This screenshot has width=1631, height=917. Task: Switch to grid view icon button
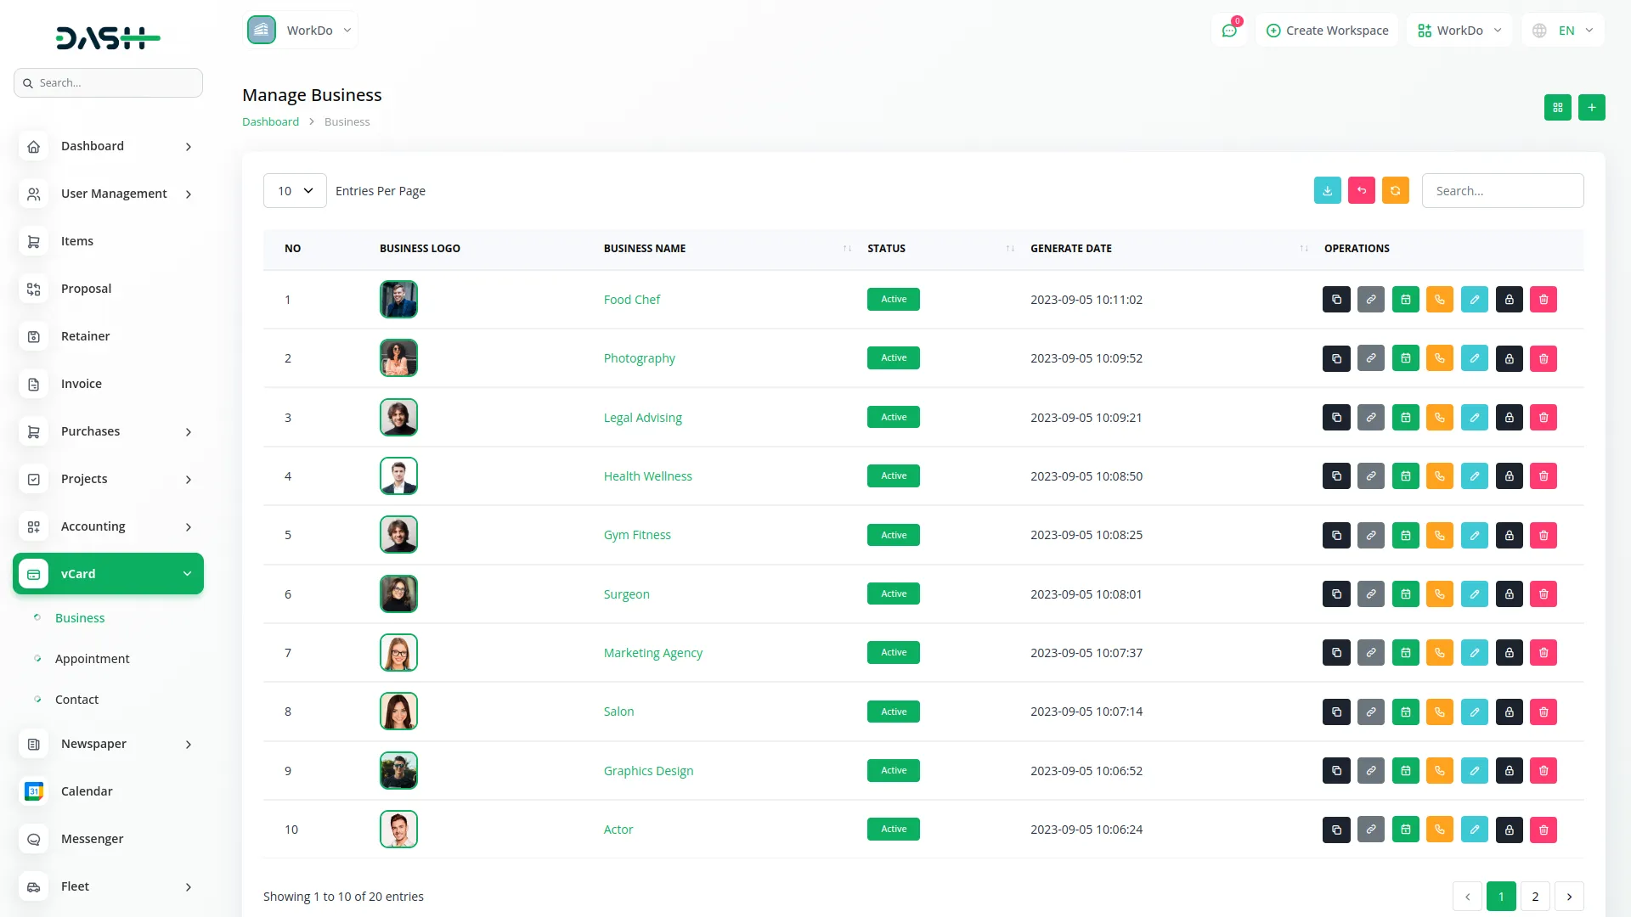(x=1557, y=108)
